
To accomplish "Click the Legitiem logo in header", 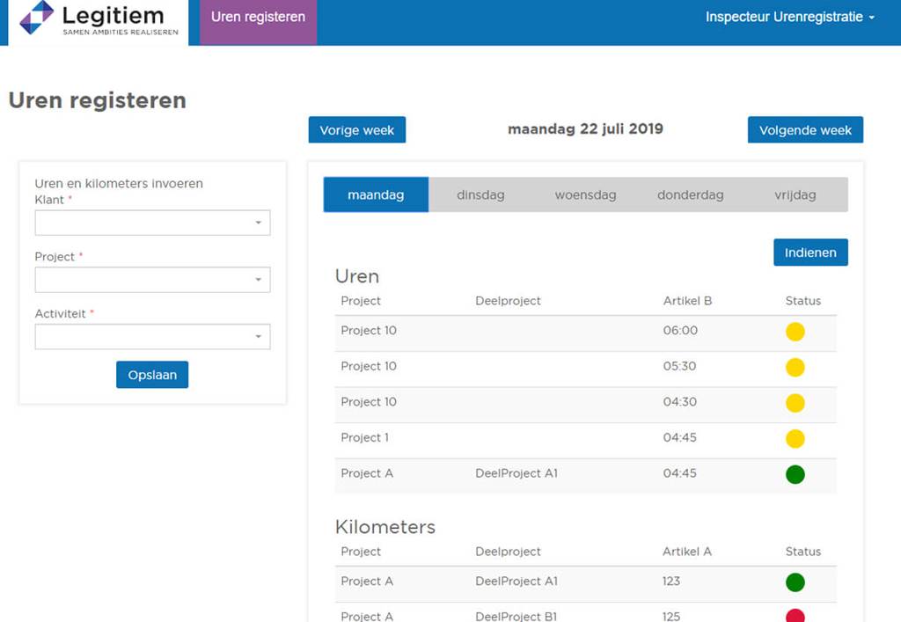I will coord(99,21).
